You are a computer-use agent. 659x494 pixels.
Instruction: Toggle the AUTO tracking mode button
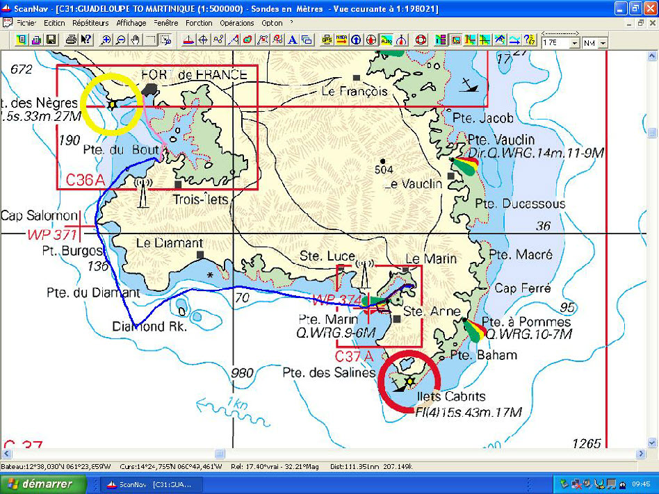(387, 40)
